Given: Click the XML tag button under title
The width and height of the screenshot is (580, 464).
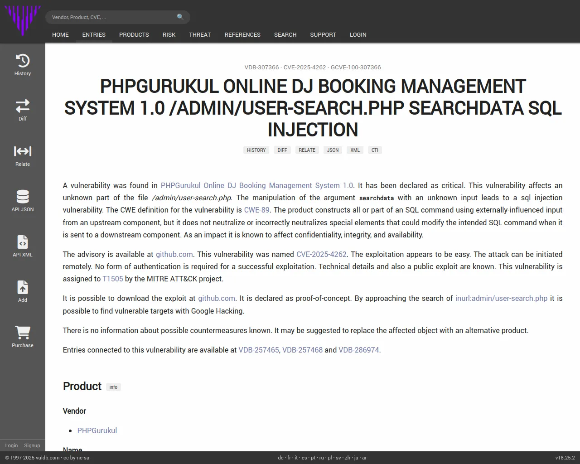Looking at the screenshot, I should 355,150.
